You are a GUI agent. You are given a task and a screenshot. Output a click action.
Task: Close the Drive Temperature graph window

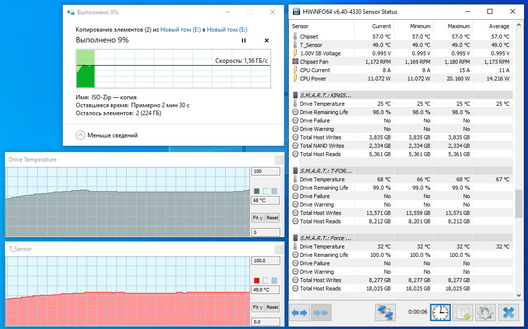[x=279, y=160]
